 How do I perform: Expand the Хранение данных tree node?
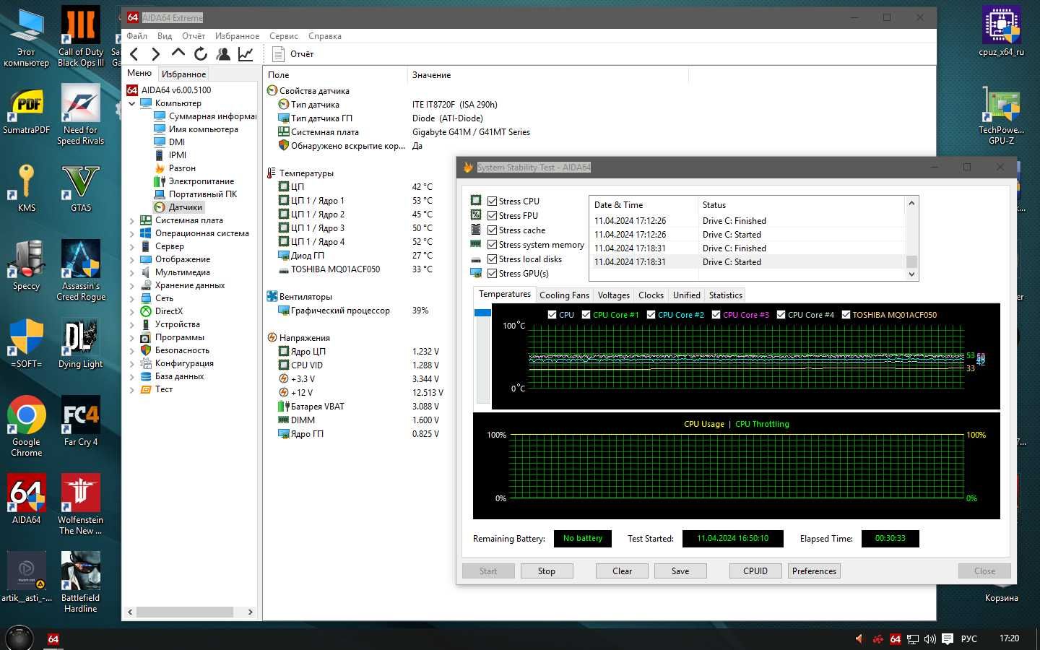click(132, 285)
